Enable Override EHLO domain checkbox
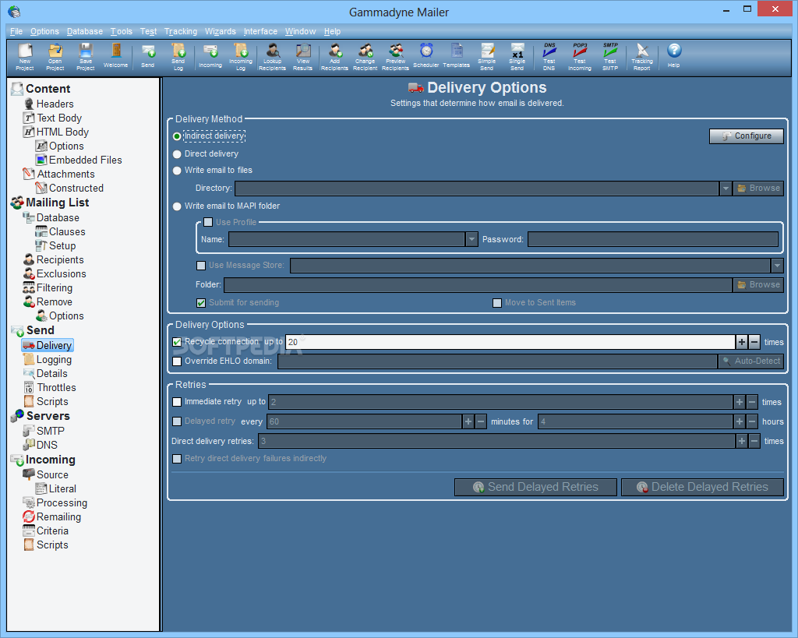The height and width of the screenshot is (638, 798). tap(177, 361)
